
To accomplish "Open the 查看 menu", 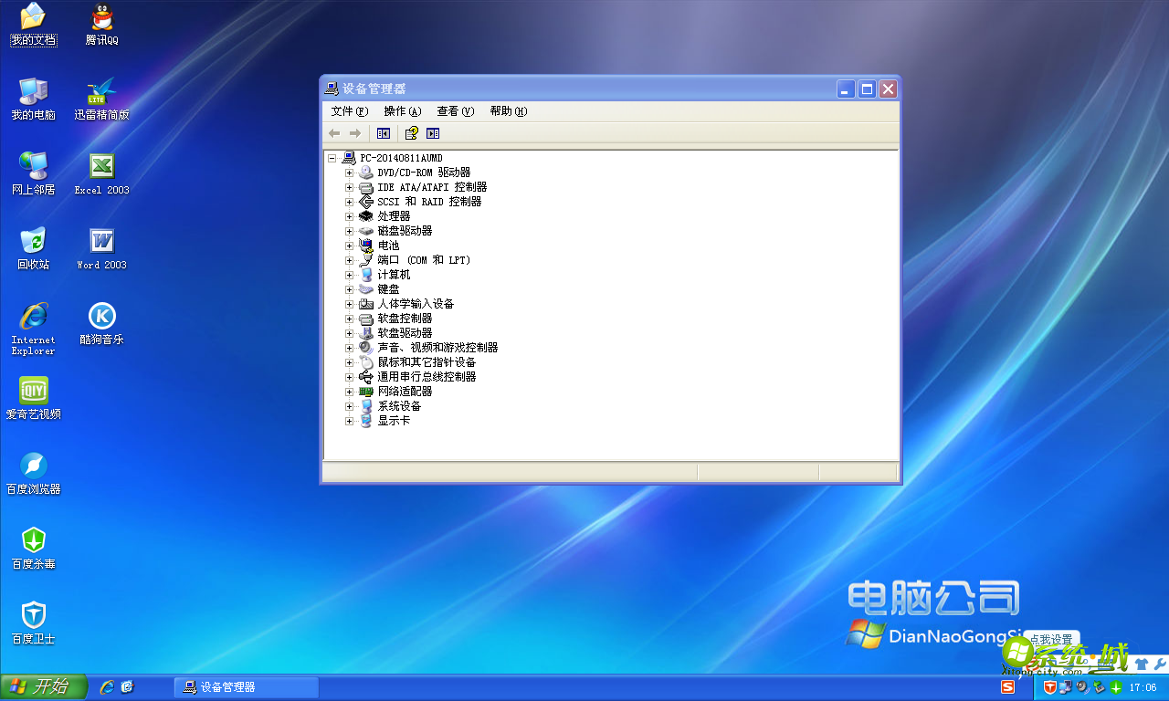I will 454,110.
